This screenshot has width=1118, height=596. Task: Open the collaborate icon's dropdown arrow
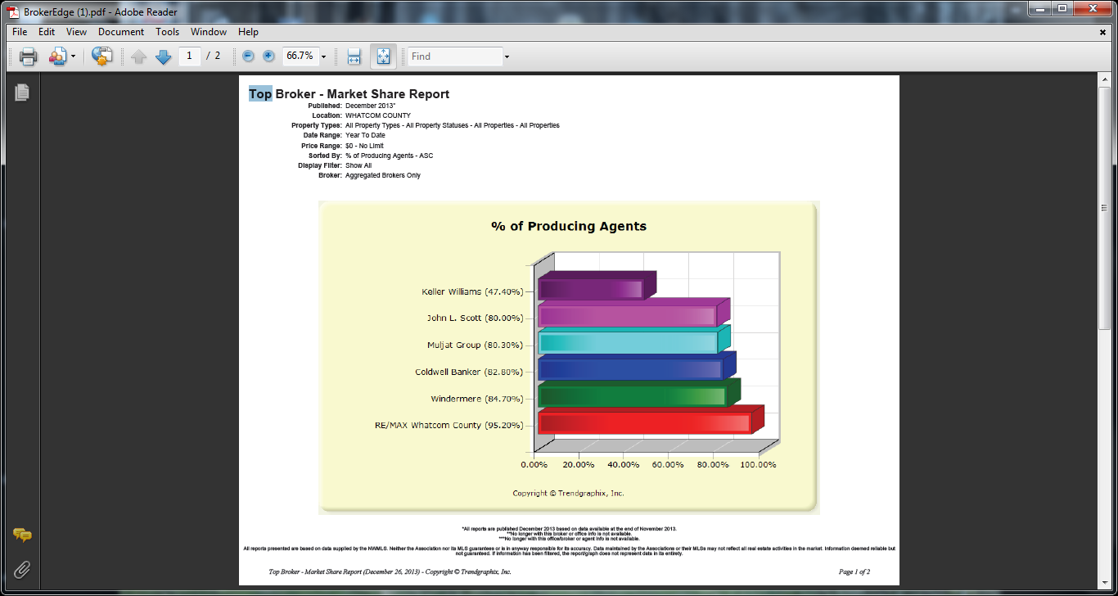(73, 56)
